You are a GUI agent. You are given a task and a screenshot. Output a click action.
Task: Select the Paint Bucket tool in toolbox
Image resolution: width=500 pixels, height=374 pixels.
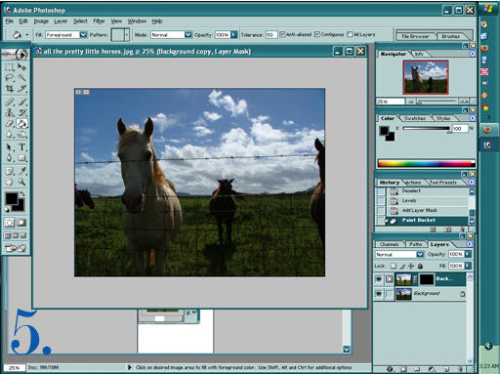click(x=21, y=123)
